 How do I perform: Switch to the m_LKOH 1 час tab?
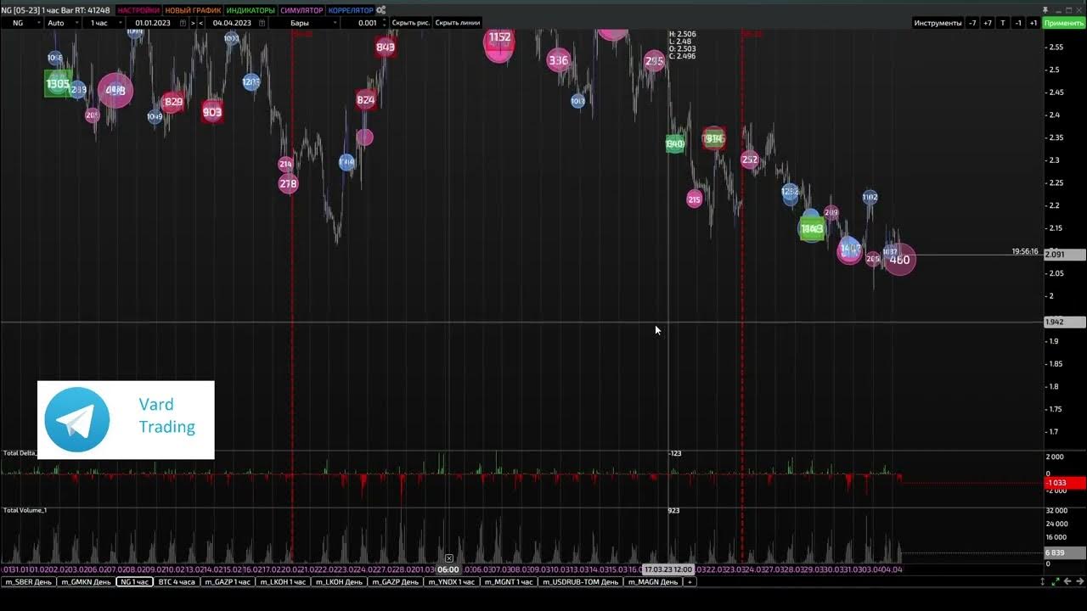[283, 582]
